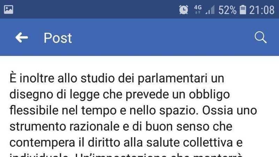The height and width of the screenshot is (157, 279).
Task: Tap the Post title in header
Action: 58,38
